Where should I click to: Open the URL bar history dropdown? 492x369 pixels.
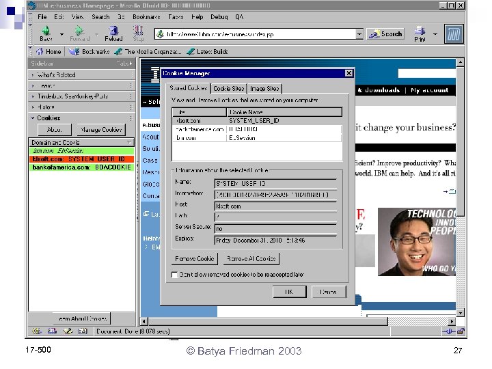coord(359,34)
